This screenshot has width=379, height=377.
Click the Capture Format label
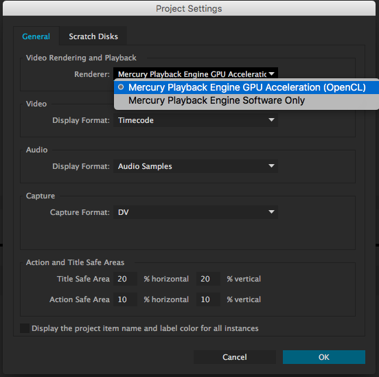(80, 212)
